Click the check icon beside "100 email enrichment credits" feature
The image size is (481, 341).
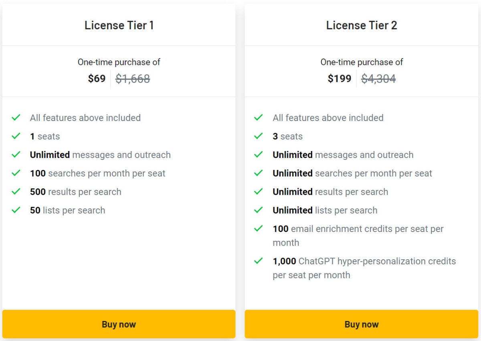pos(259,229)
